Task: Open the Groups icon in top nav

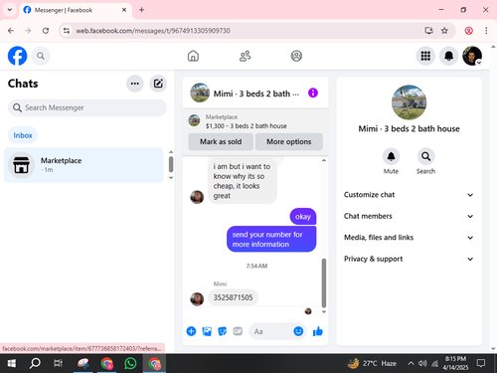Action: (296, 56)
